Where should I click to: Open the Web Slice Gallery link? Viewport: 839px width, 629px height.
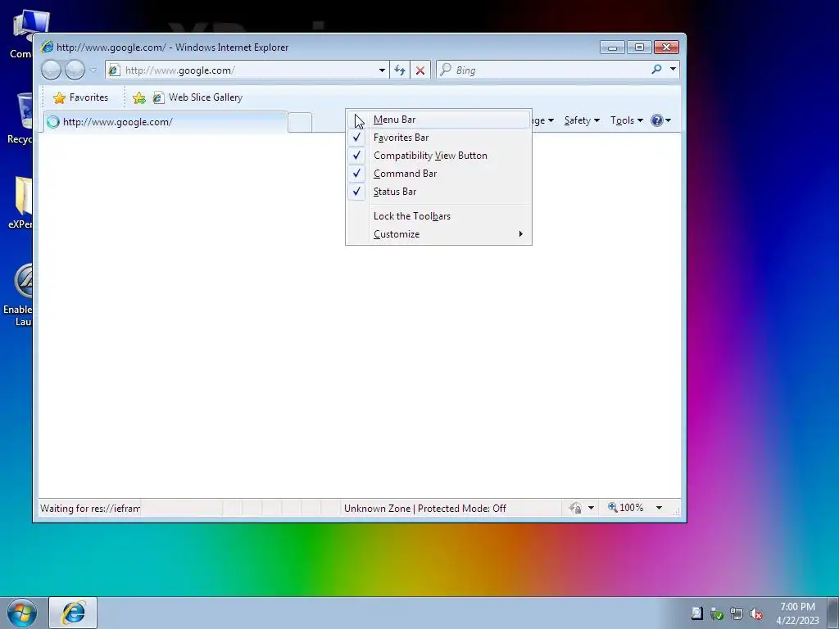(198, 97)
